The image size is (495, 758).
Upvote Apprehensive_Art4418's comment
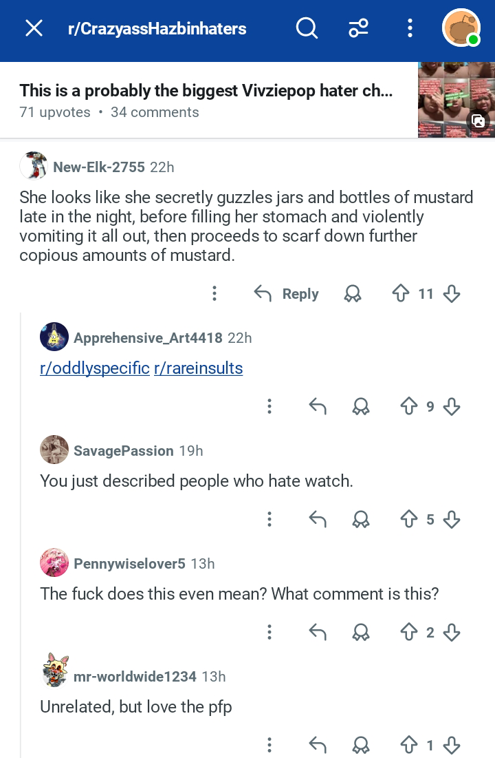[409, 407]
